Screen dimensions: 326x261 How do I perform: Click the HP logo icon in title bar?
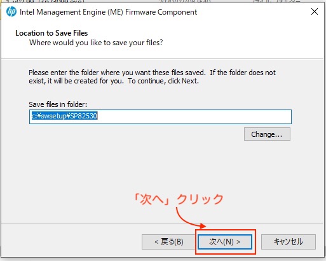click(11, 11)
